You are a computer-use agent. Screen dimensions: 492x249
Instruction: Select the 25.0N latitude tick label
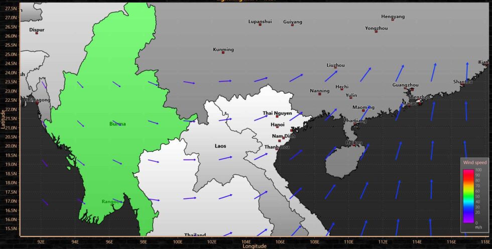(11, 54)
